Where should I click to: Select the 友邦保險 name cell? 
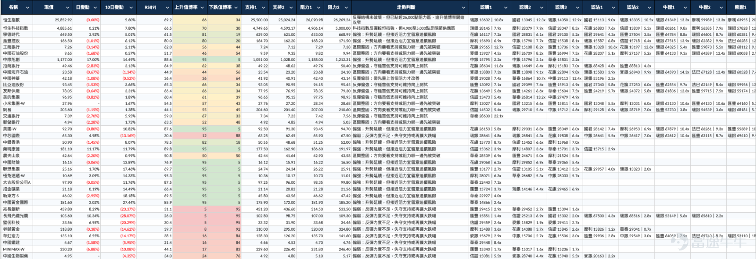pos(17,91)
